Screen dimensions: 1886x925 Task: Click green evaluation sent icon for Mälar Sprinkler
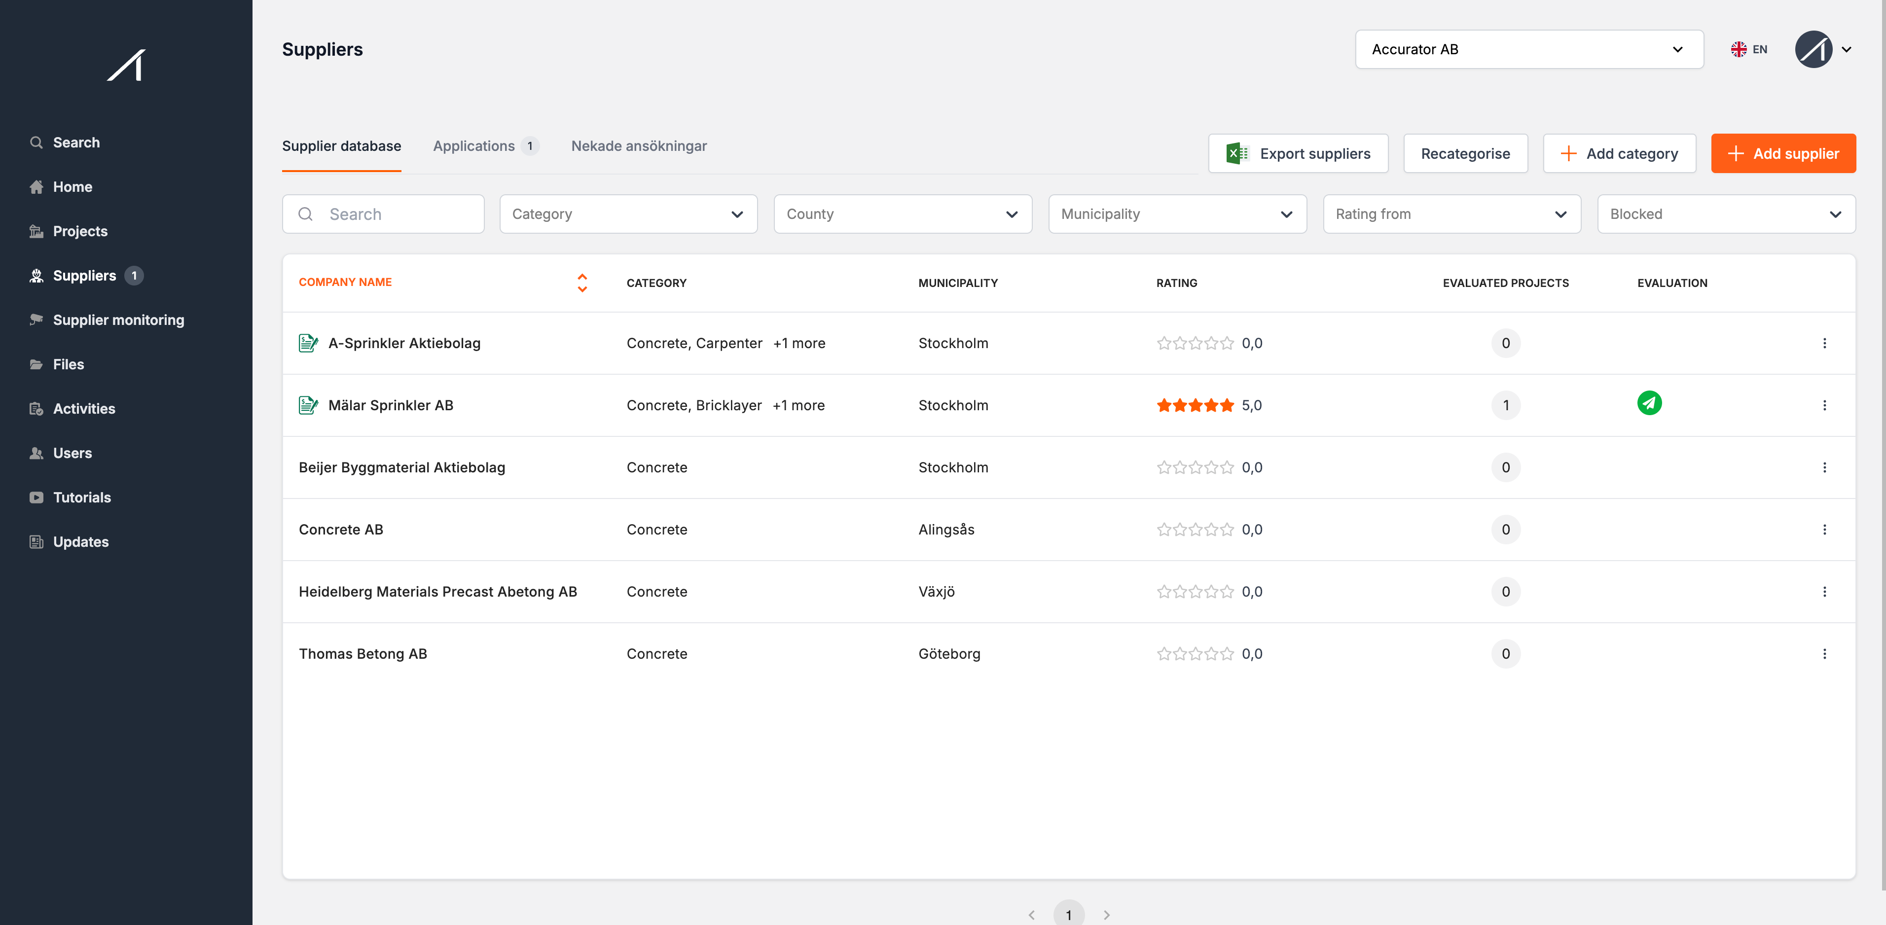(1649, 403)
